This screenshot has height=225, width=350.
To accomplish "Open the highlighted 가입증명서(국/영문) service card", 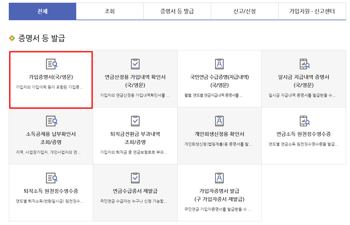I will [51, 78].
